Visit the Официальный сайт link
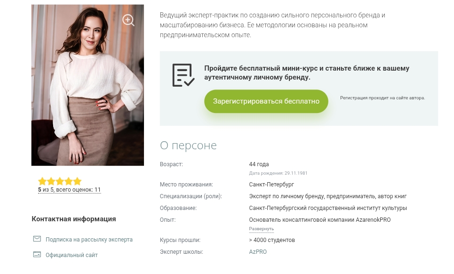This screenshot has width=454, height=274. pyautogui.click(x=72, y=255)
